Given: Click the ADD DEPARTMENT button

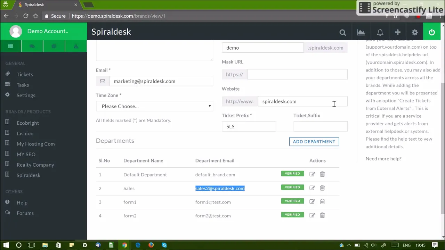Looking at the screenshot, I should (314, 141).
